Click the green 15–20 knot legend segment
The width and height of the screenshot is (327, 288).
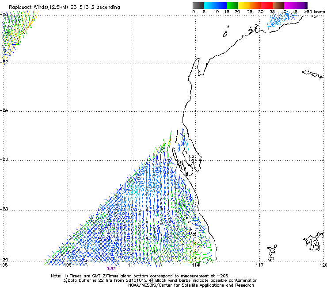(232, 5)
